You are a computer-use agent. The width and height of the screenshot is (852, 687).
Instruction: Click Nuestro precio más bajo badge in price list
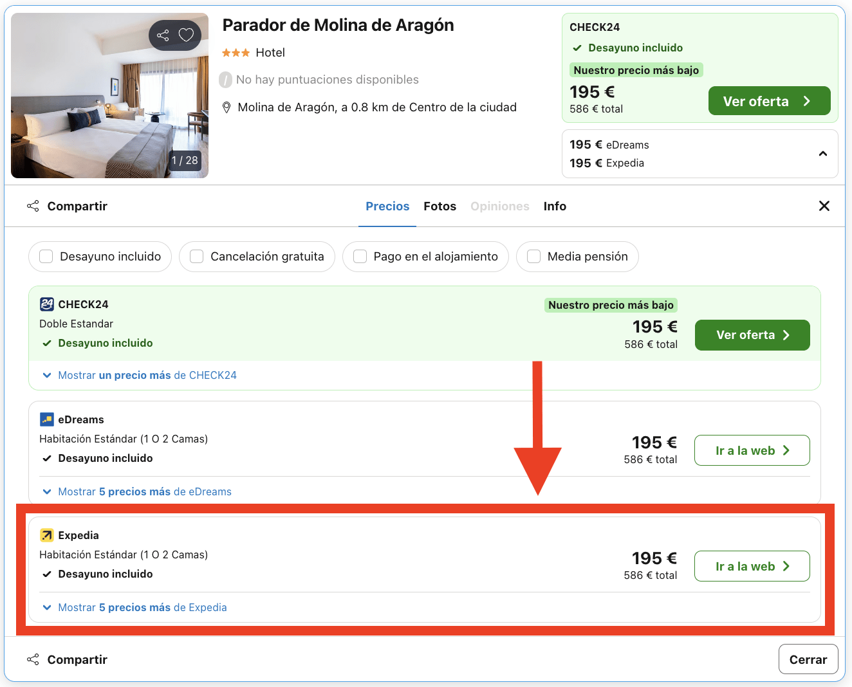tap(611, 305)
